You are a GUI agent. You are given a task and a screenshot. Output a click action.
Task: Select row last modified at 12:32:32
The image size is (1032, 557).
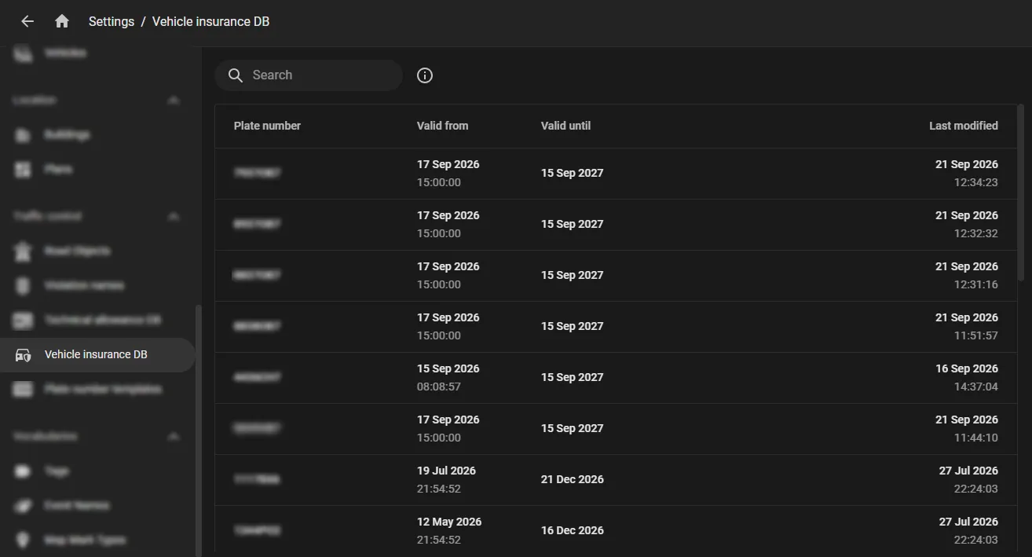click(x=616, y=225)
